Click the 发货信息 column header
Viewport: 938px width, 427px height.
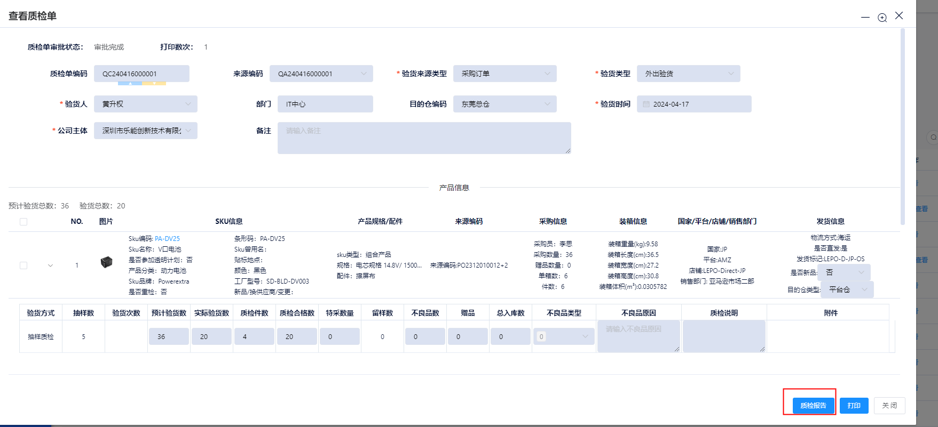831,221
